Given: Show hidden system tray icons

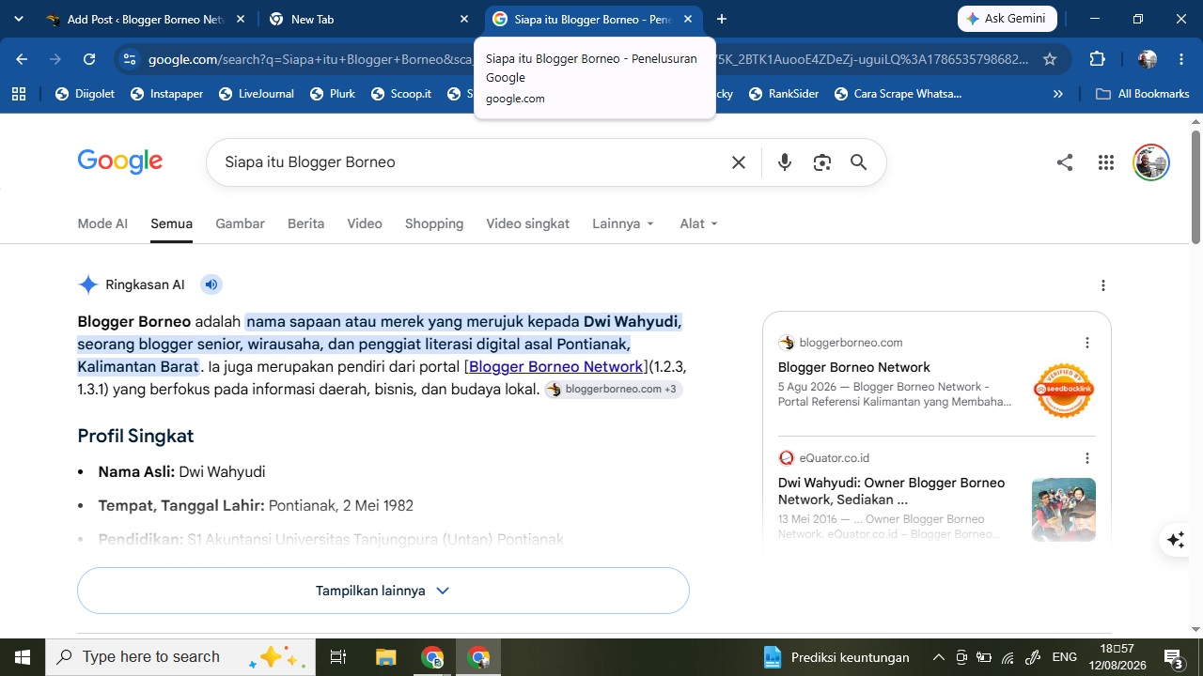Looking at the screenshot, I should coord(938,657).
